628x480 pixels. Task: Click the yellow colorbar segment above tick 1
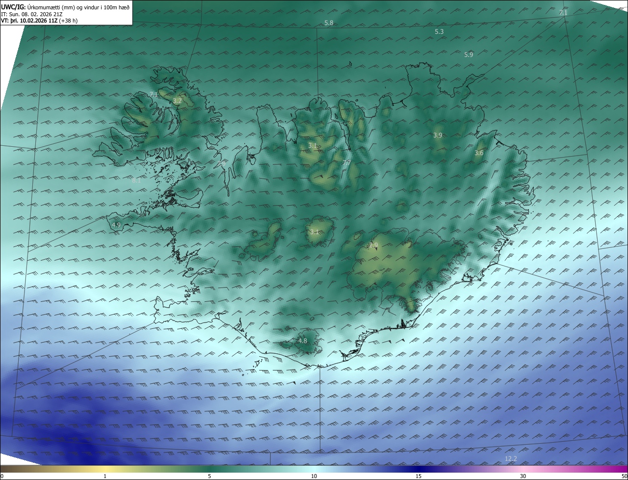[105, 469]
